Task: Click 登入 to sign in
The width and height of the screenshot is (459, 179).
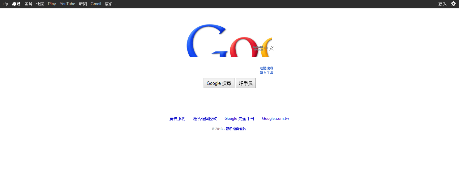Action: (x=442, y=4)
